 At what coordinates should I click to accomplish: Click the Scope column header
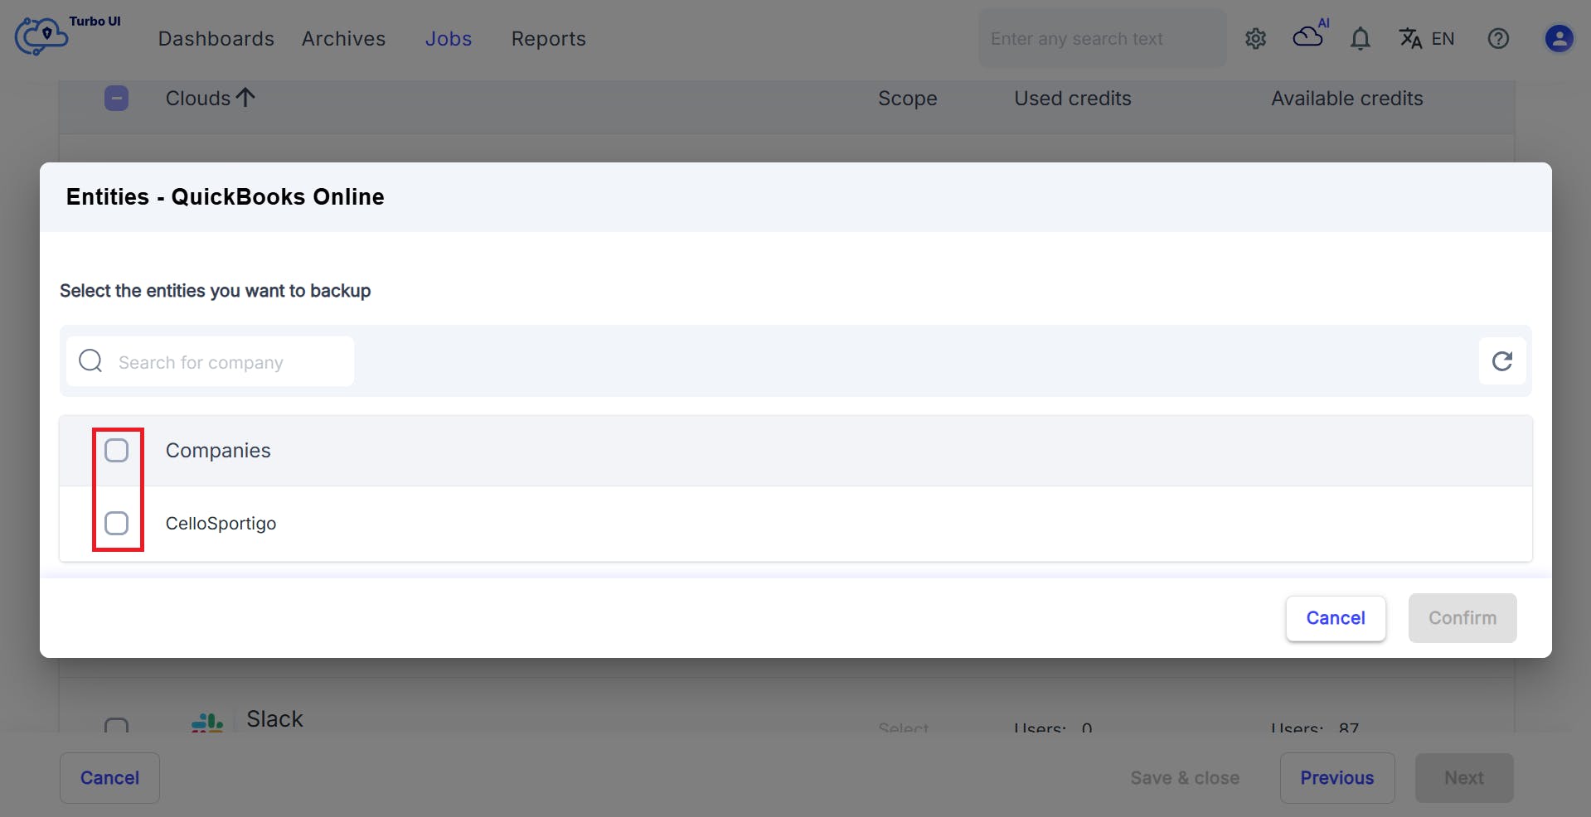[907, 99]
